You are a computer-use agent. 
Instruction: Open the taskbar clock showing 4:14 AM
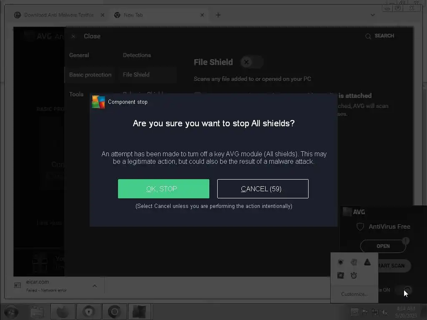point(406,312)
